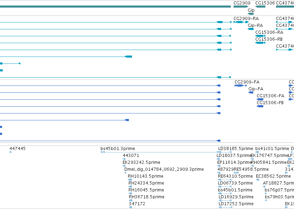
Task: Click the EK176747.5prime EST label
Action: [269, 156]
